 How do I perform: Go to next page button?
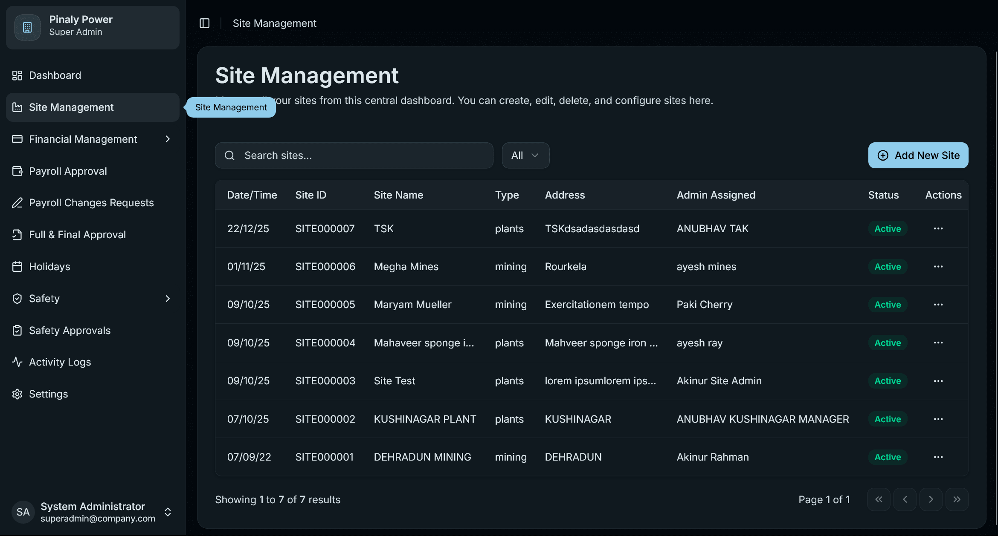(931, 499)
